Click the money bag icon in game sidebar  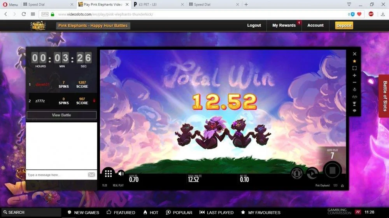[x=354, y=89]
